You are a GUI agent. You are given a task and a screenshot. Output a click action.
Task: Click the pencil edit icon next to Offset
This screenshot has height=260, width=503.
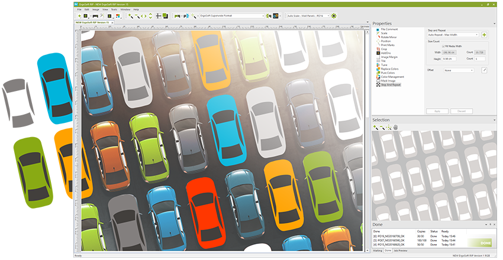pyautogui.click(x=485, y=70)
